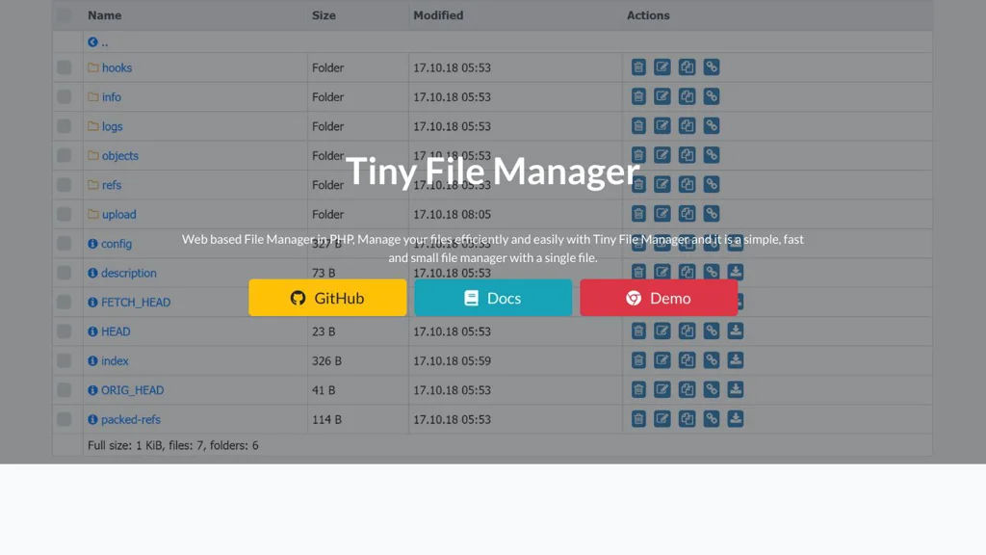Rename the info folder via edit icon
The height and width of the screenshot is (555, 986).
(662, 97)
